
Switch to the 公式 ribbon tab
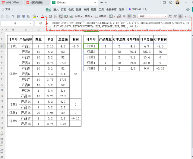pos(71,9)
